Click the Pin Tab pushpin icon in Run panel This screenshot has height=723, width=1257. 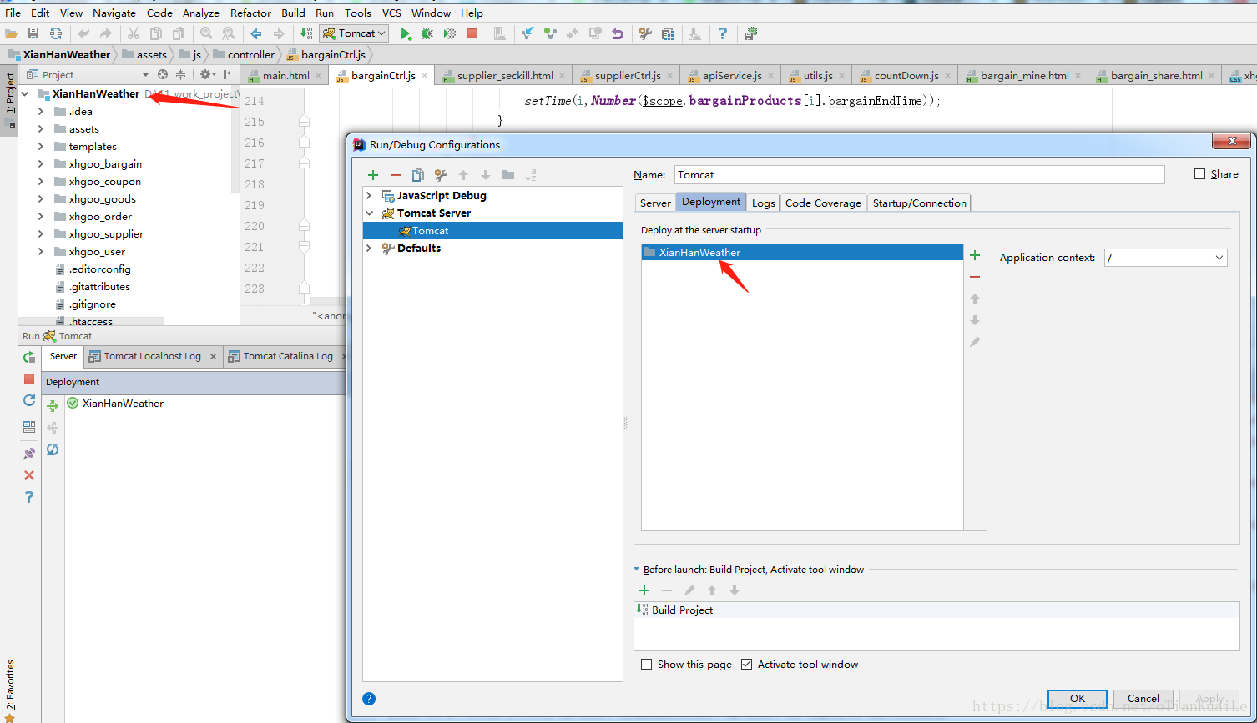[x=29, y=454]
